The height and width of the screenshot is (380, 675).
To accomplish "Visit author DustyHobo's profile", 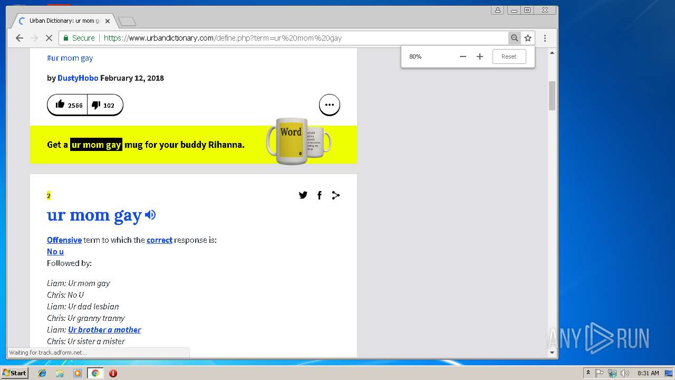I will click(78, 78).
